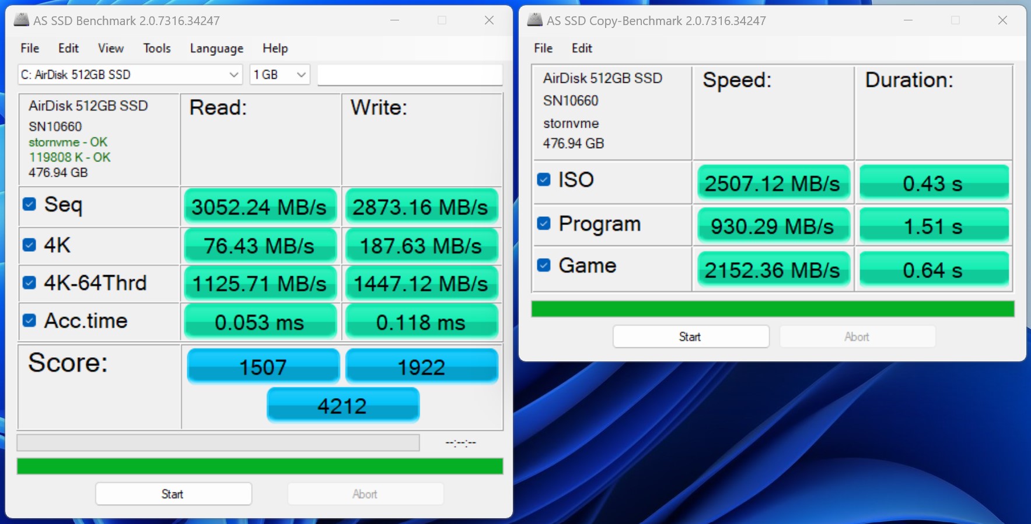Uncheck the ISO copy test checkbox
This screenshot has width=1031, height=524.
click(543, 180)
